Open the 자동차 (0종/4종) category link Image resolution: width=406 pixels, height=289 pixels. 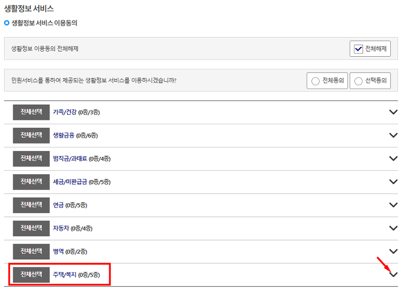coord(72,228)
